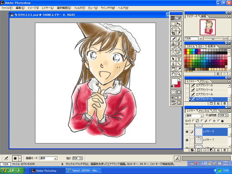Open the brush picker dropdown arrow
The width and height of the screenshot is (232, 174).
coord(20,158)
